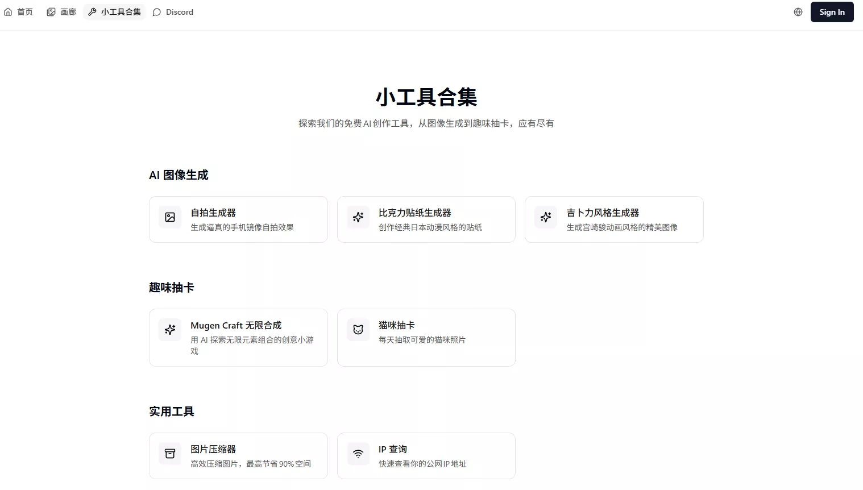The image size is (863, 490).
Task: Select the Wi-Fi icon on IP 查询 card
Action: pyautogui.click(x=358, y=454)
